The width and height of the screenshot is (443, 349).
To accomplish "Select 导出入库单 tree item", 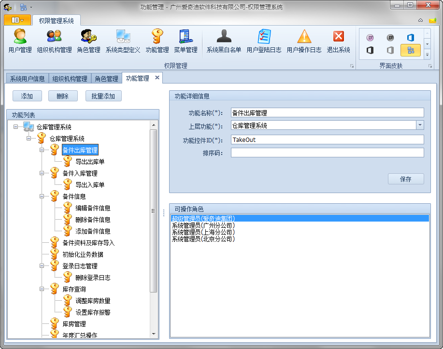I will pyautogui.click(x=90, y=185).
